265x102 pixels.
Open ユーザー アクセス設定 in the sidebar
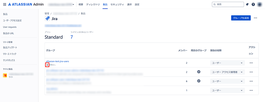(12, 21)
